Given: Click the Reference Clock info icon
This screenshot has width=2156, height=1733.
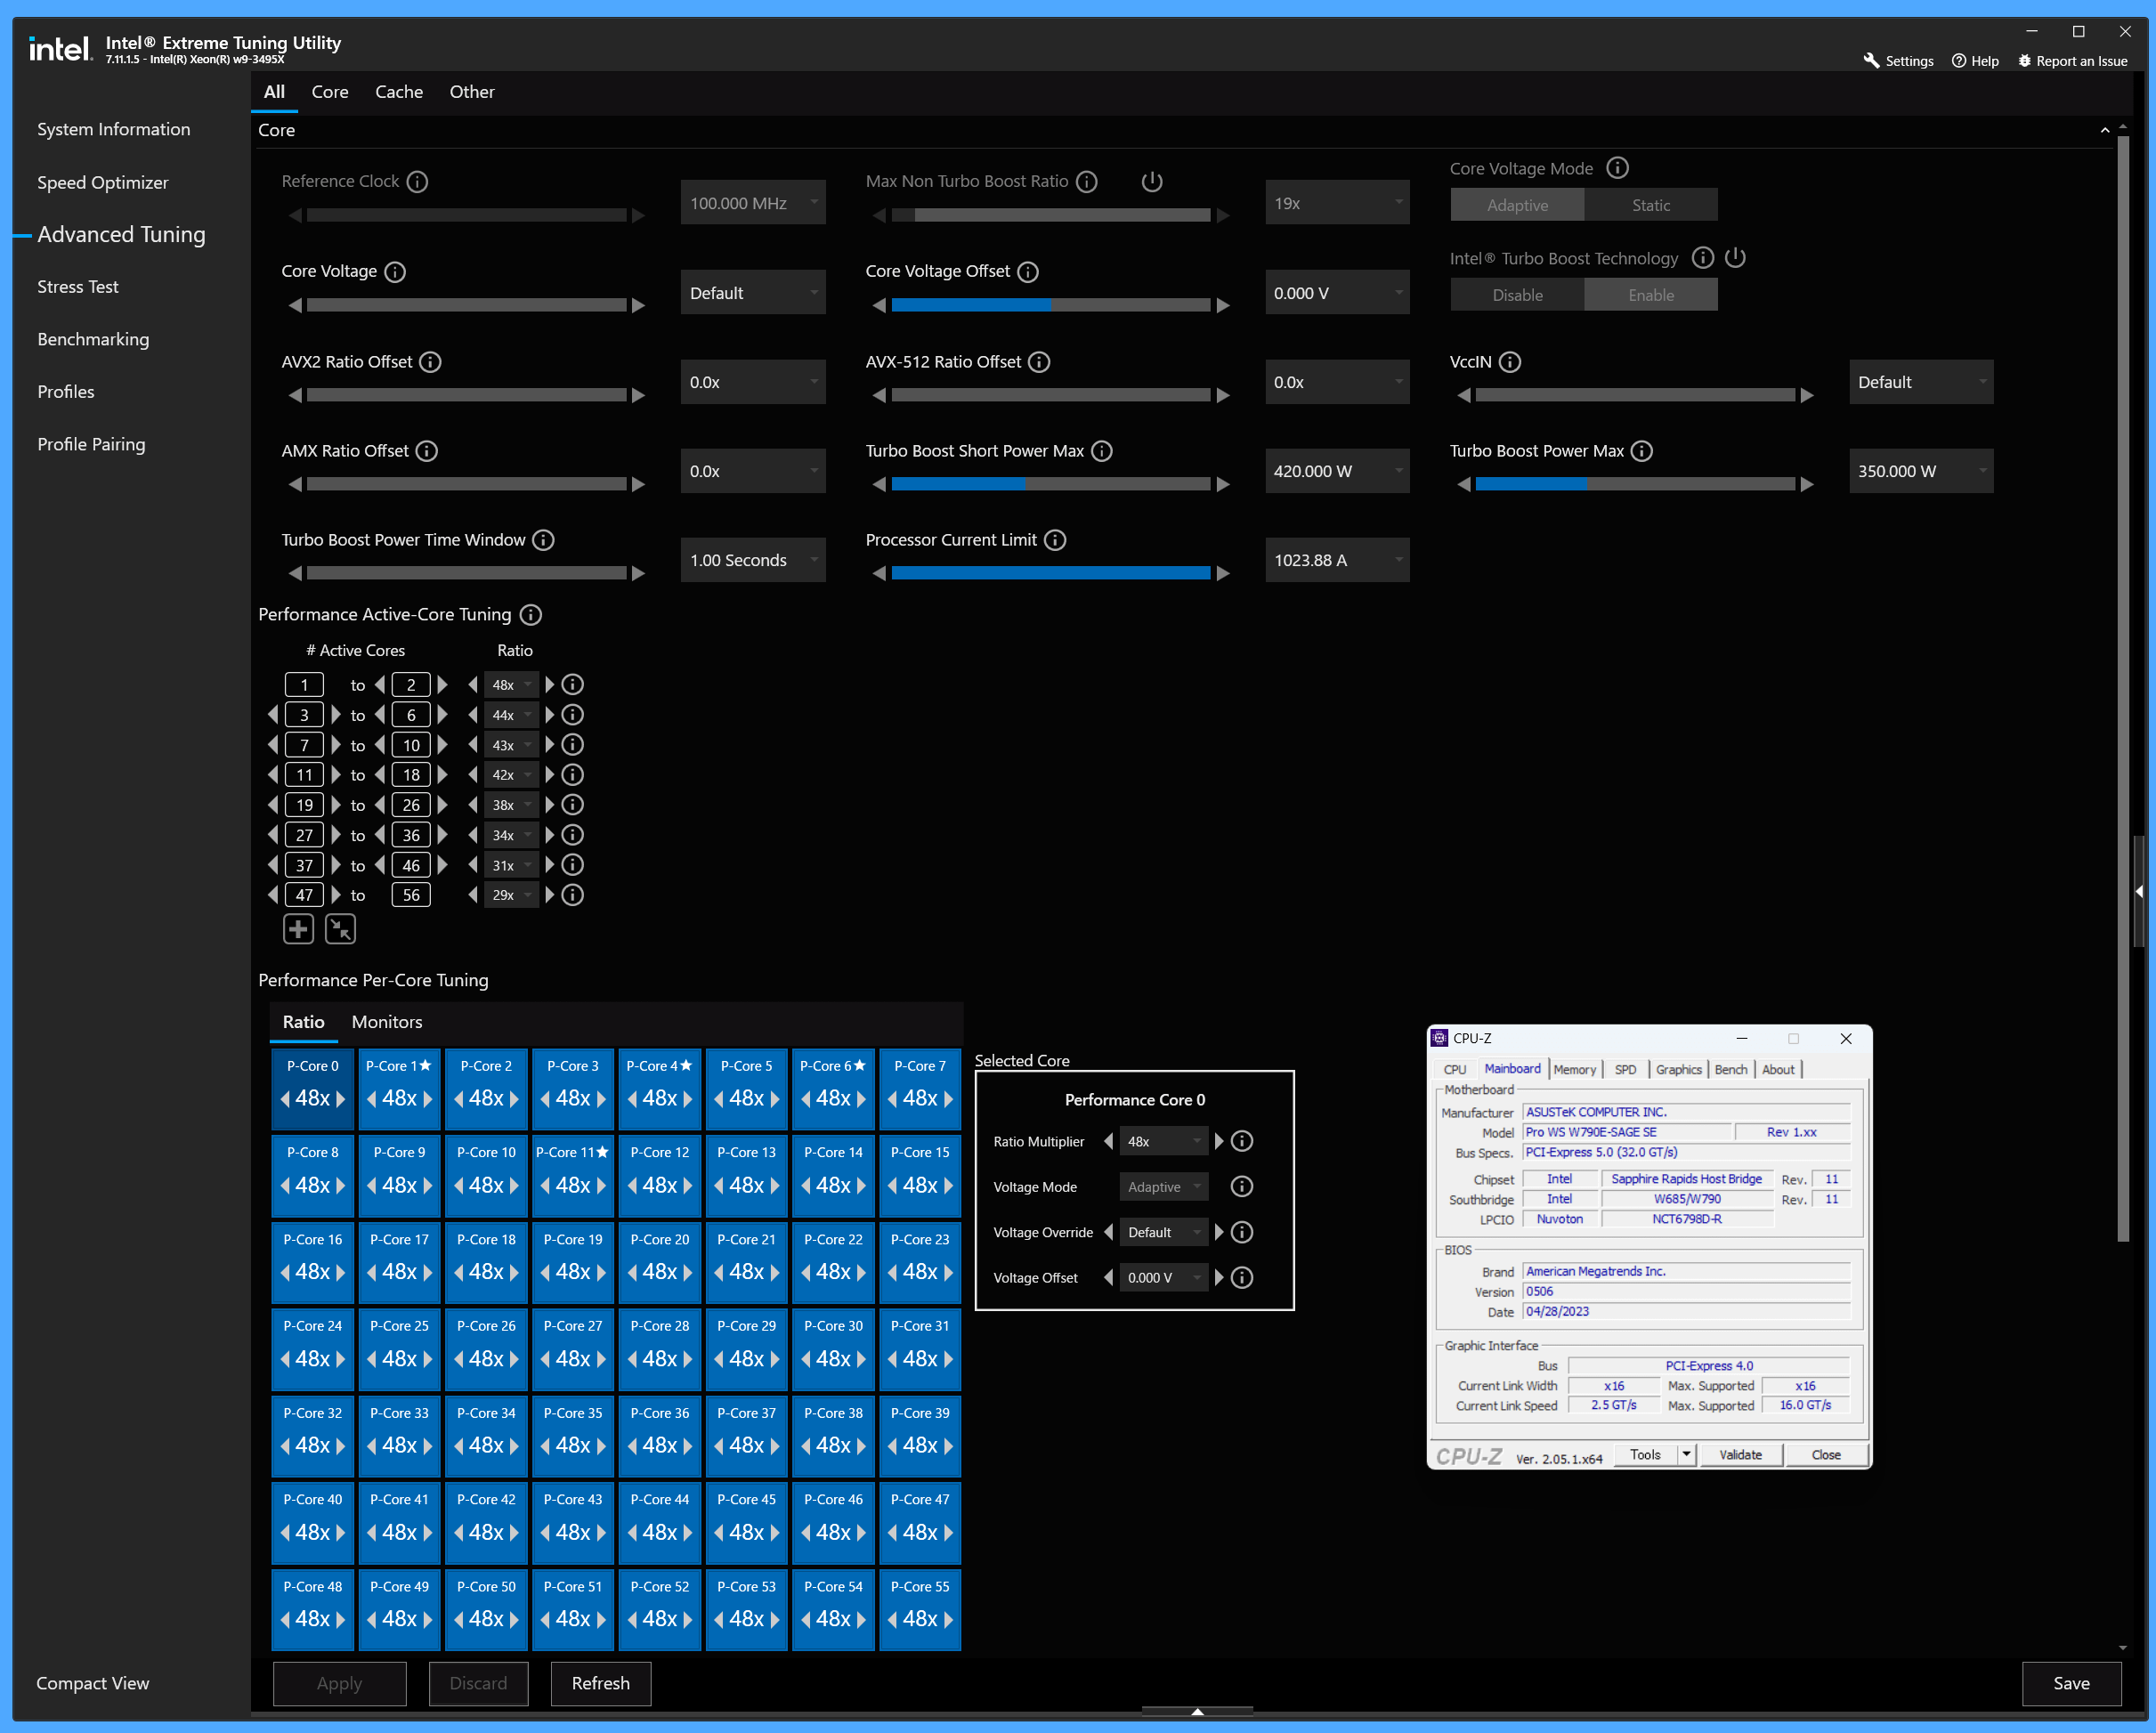Looking at the screenshot, I should pos(418,181).
